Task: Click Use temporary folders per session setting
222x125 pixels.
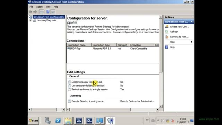Action: [x=88, y=86]
